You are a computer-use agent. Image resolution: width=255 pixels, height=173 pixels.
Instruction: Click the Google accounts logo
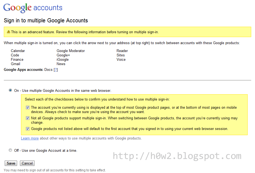pyautogui.click(x=32, y=7)
